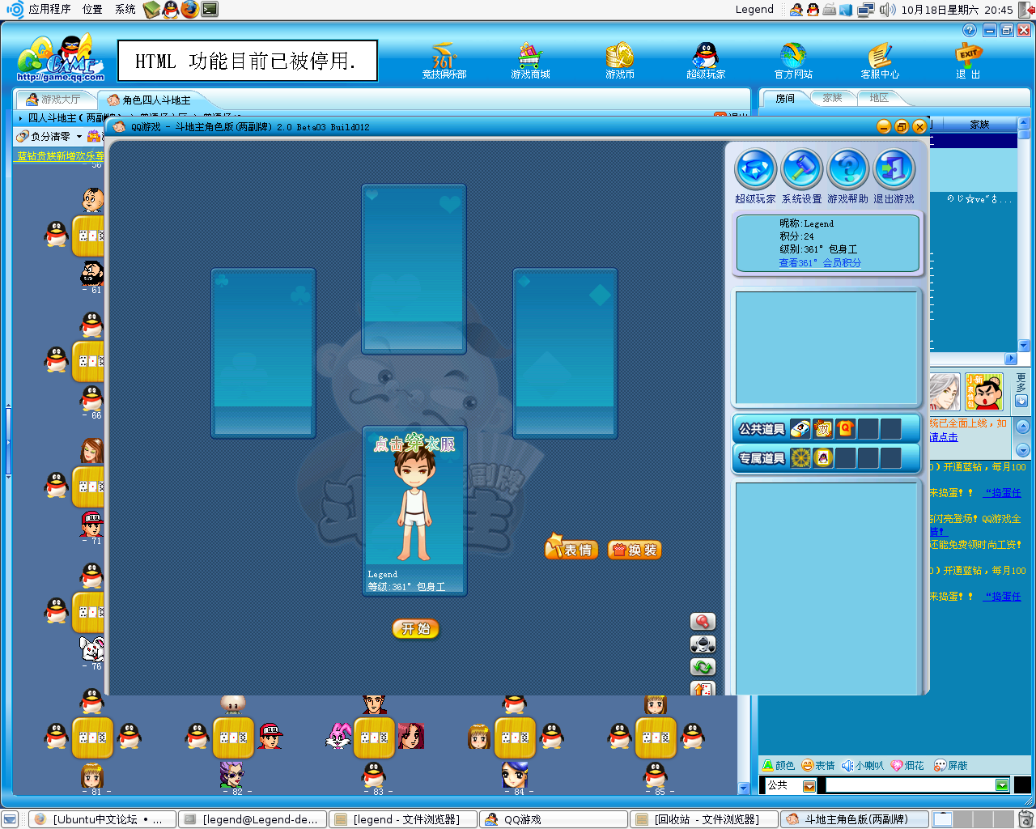The height and width of the screenshot is (829, 1036).
Task: Click 查看361° 会员积分 link
Action: pyautogui.click(x=820, y=263)
